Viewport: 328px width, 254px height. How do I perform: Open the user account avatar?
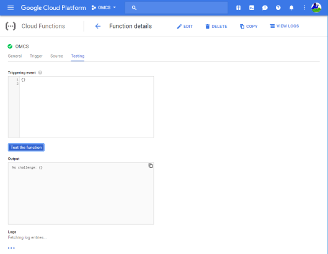tap(316, 7)
